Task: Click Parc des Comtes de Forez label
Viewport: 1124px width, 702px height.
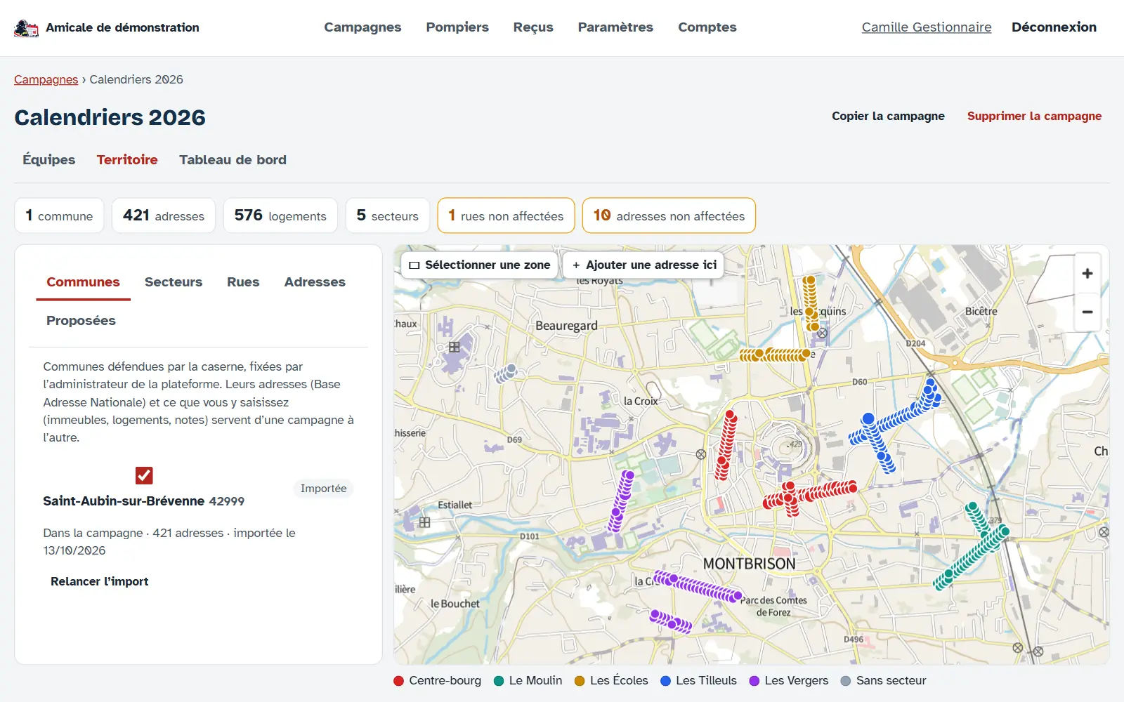Action: coord(773,607)
